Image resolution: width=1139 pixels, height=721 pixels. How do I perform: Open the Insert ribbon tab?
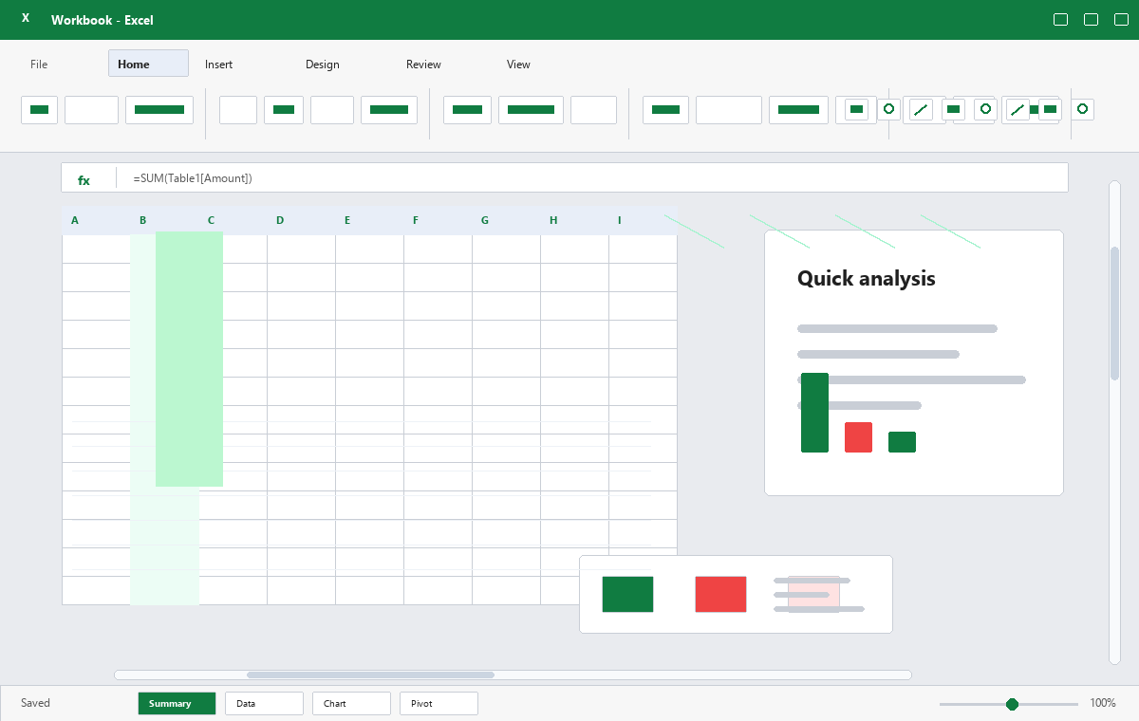[x=218, y=65]
